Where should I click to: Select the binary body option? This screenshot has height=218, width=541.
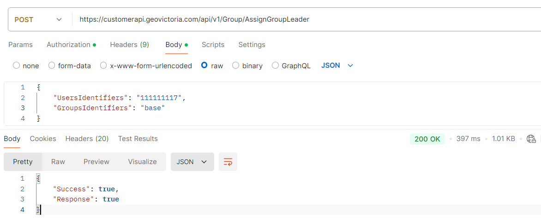click(235, 65)
